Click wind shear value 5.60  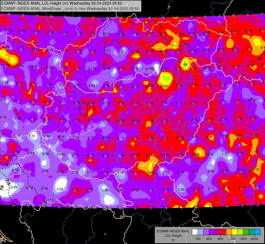(163, 34)
